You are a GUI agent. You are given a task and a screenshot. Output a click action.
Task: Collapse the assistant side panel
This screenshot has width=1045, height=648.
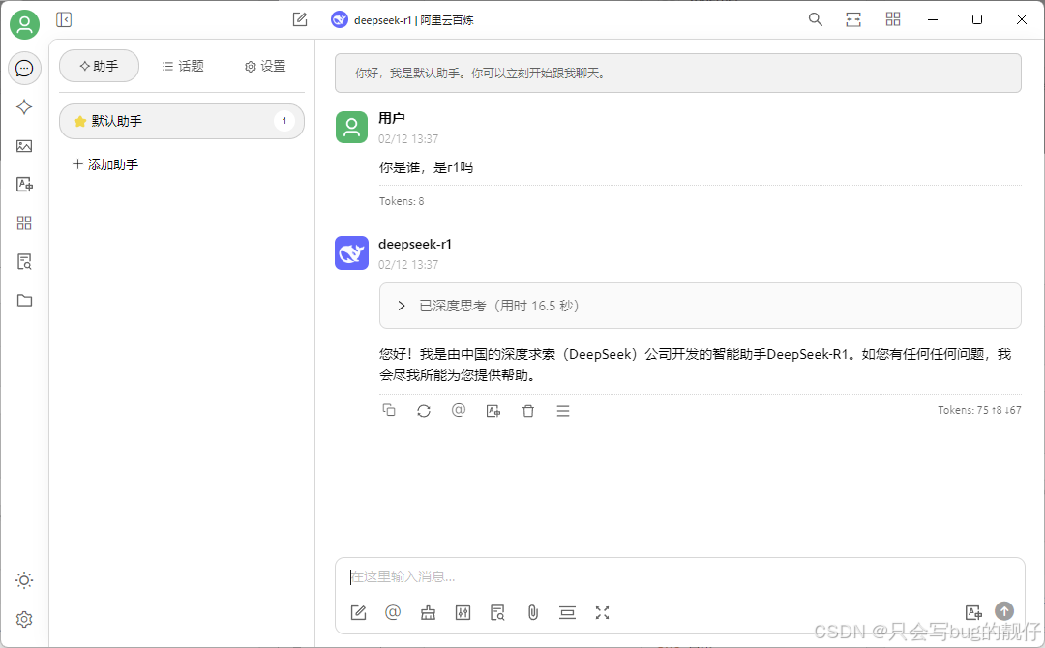pos(64,20)
